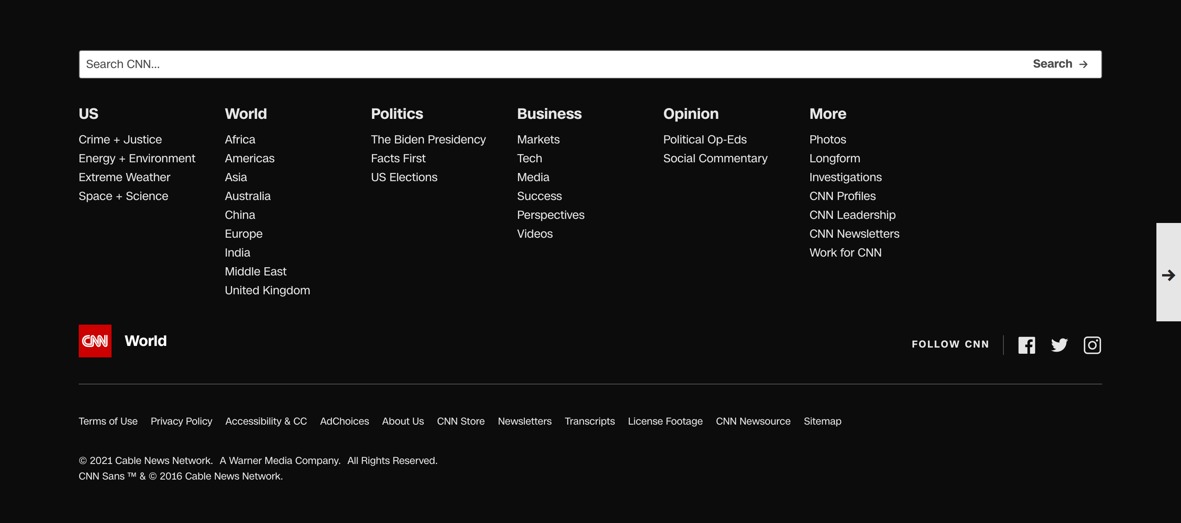Open Photos under More
Image resolution: width=1181 pixels, height=523 pixels.
tap(828, 139)
